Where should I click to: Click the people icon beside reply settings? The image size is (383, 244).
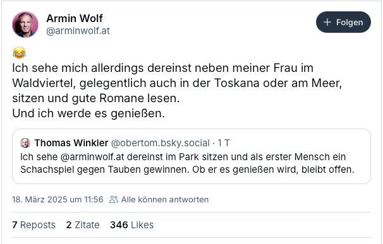[114, 199]
